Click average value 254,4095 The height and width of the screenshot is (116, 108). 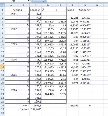tap(36, 109)
